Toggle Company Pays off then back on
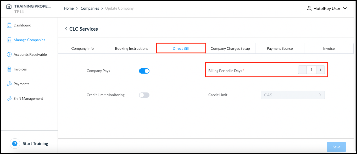 pos(144,71)
